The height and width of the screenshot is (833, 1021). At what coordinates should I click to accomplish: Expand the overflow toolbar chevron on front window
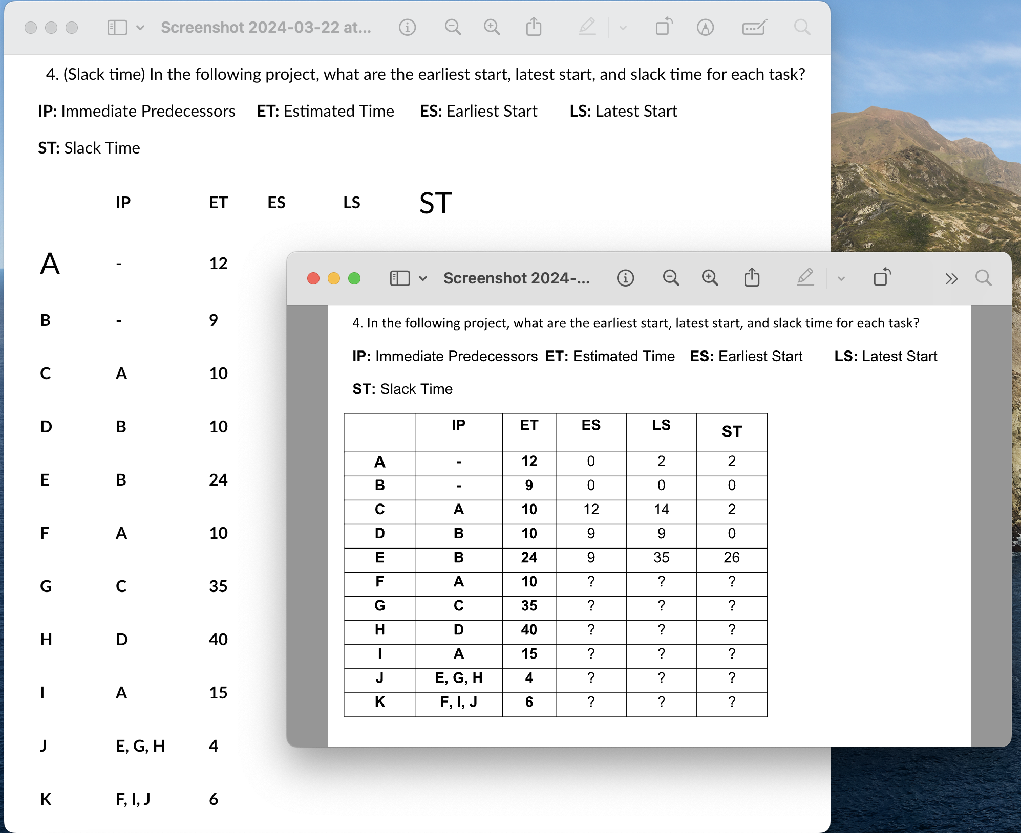[x=951, y=278]
